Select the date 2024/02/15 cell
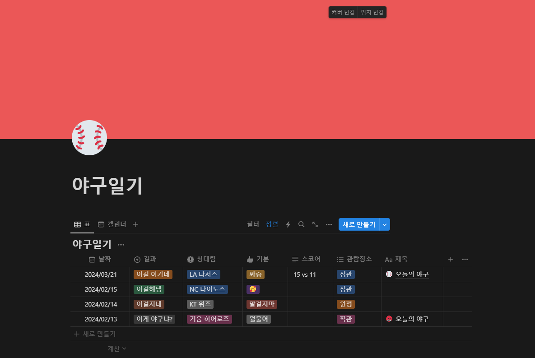 101,289
